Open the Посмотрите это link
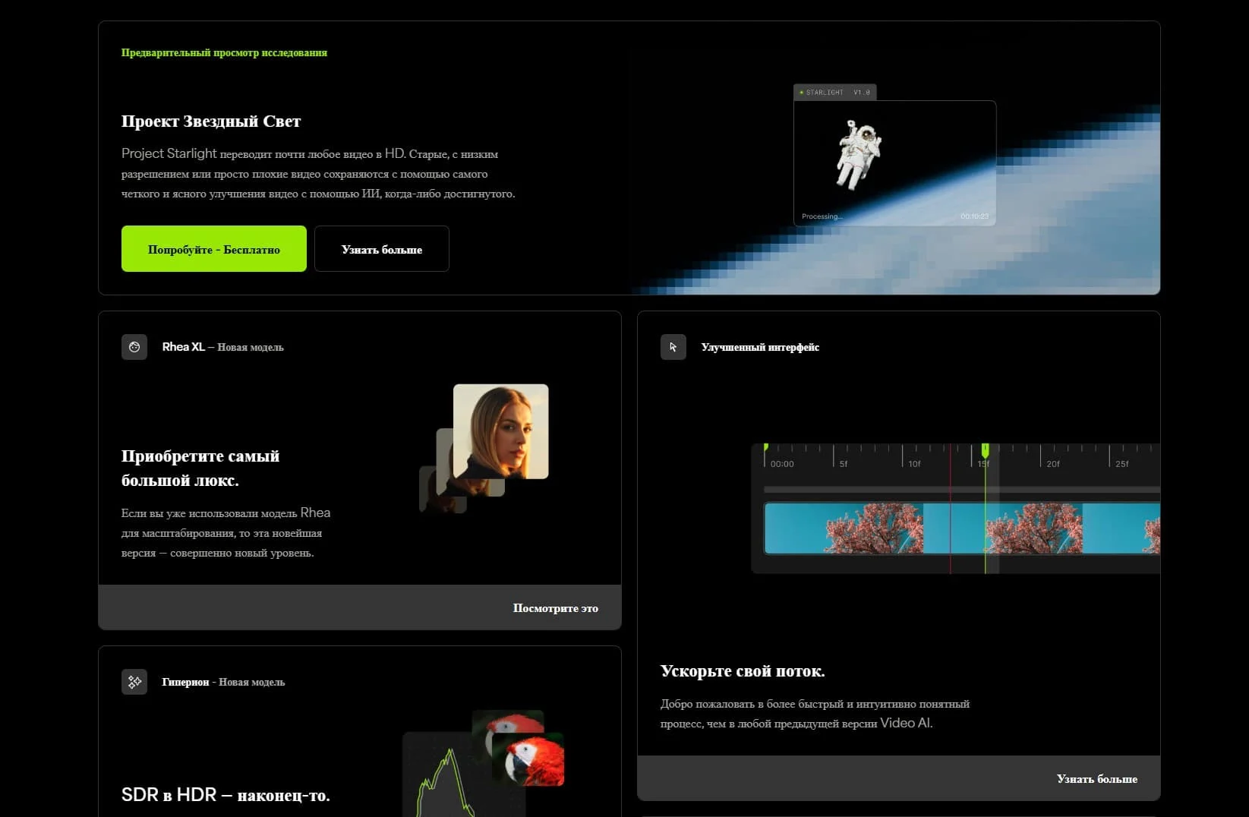The height and width of the screenshot is (817, 1249). point(555,608)
